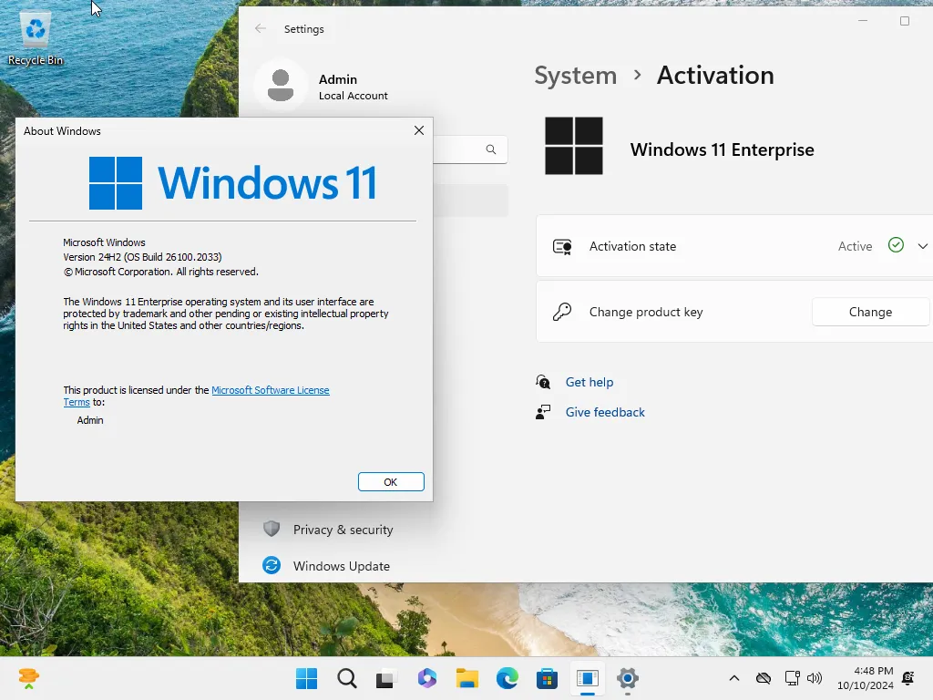Minimize the Settings window

point(863,21)
